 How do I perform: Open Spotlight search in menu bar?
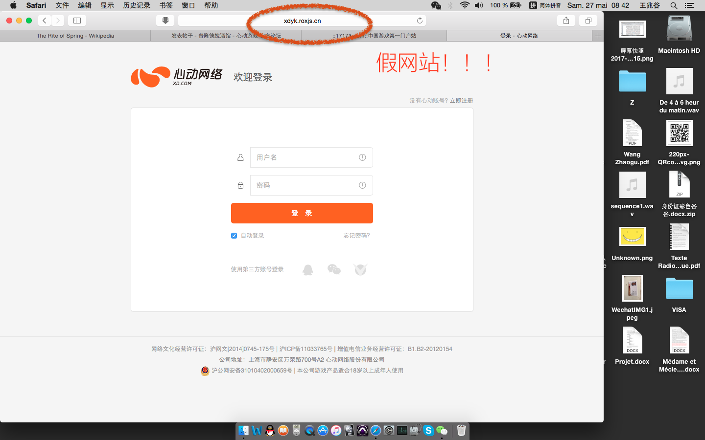coord(674,5)
